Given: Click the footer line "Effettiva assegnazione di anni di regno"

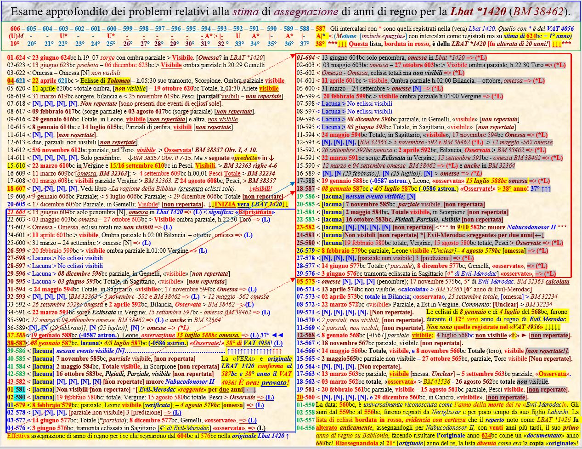Looking at the screenshot, I should click(x=148, y=436).
